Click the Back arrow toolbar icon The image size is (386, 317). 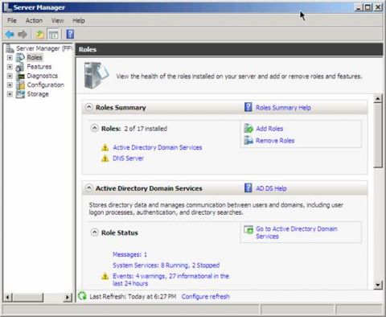click(10, 35)
